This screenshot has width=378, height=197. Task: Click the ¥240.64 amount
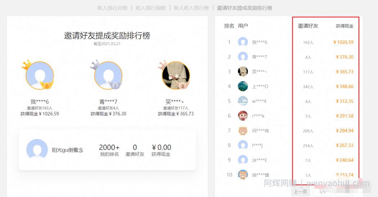(345, 160)
